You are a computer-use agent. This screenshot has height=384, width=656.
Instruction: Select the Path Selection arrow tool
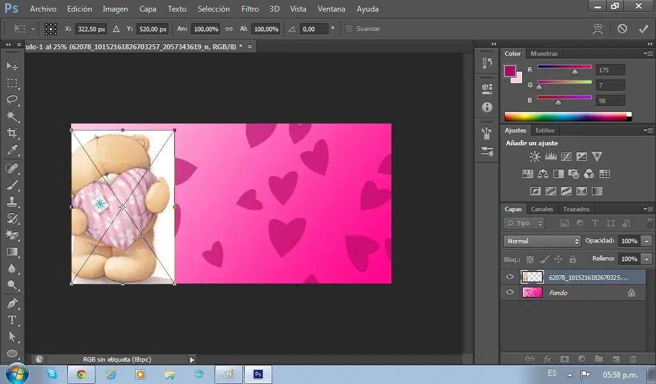click(x=12, y=337)
